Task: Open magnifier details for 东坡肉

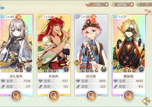Action: (x=54, y=96)
